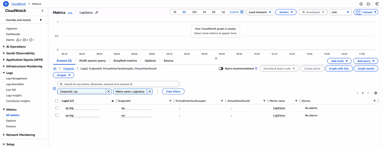
Task: Switch to Source tab
Action: click(169, 61)
